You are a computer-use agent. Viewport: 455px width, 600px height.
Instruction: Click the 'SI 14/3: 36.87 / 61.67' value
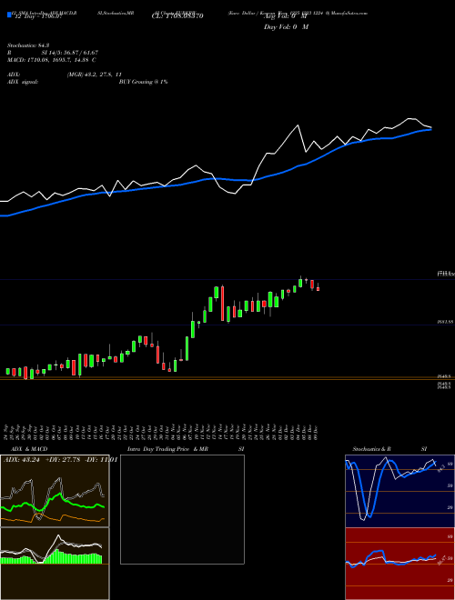click(x=70, y=53)
